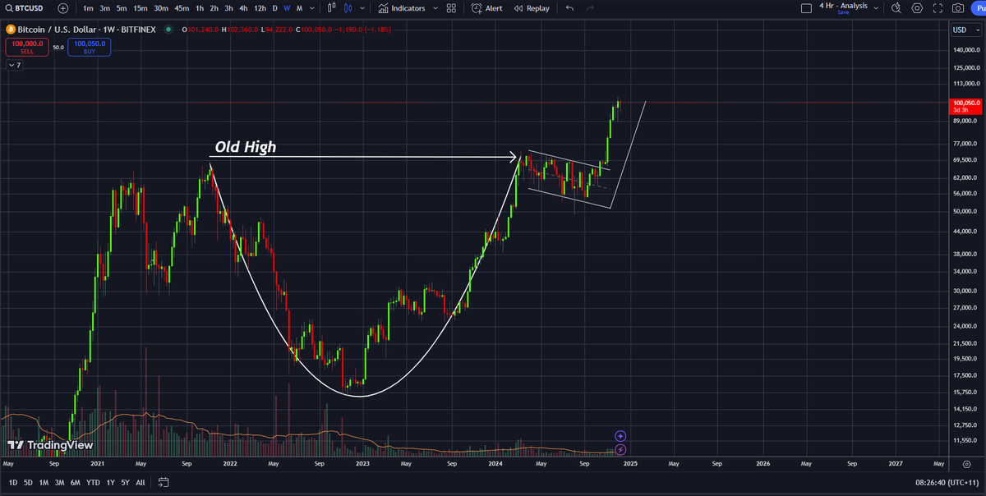Open the 4 Hr - Analysis layout name

pyautogui.click(x=844, y=6)
